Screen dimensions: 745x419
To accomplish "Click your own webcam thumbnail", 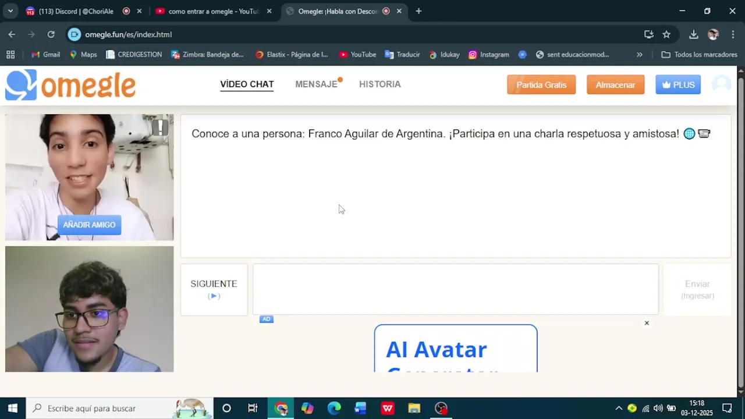I will click(x=89, y=309).
